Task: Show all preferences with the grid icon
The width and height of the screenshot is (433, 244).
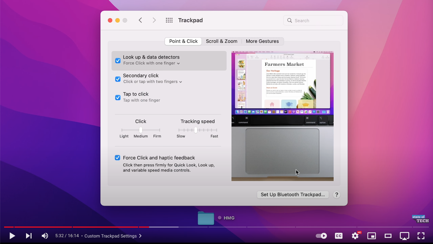Action: [x=169, y=20]
